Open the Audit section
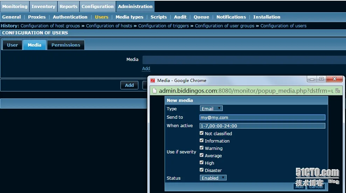The height and width of the screenshot is (193, 346). pyautogui.click(x=180, y=17)
